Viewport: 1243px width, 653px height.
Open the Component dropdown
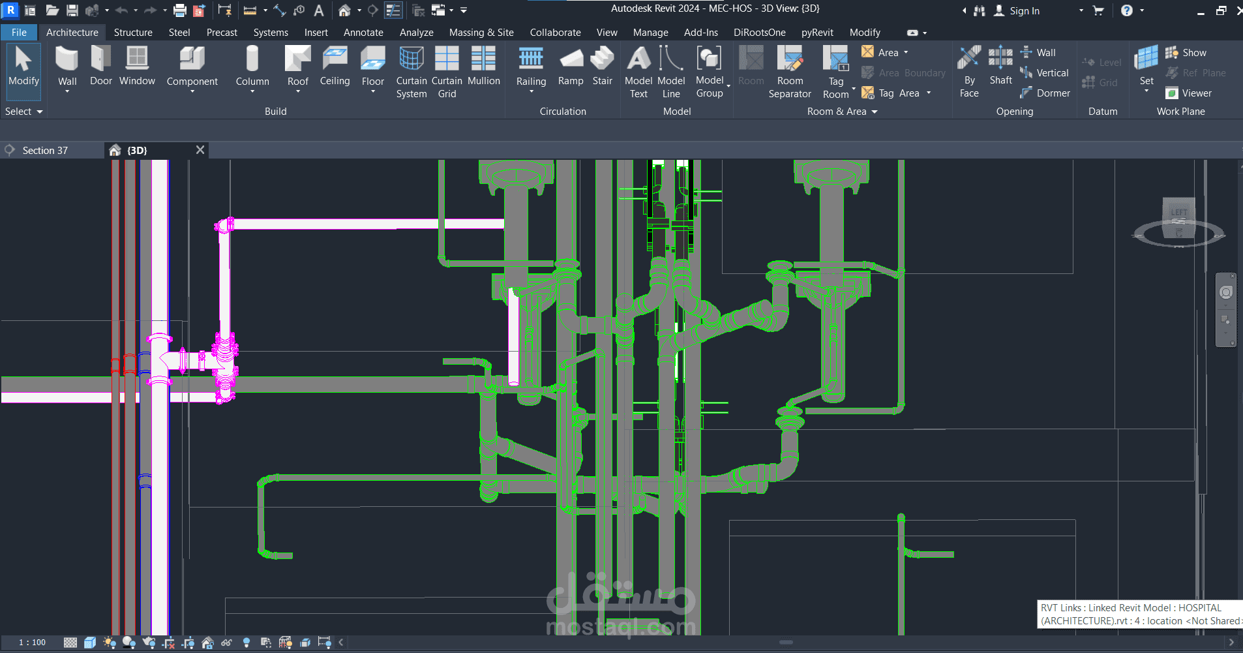pyautogui.click(x=192, y=91)
